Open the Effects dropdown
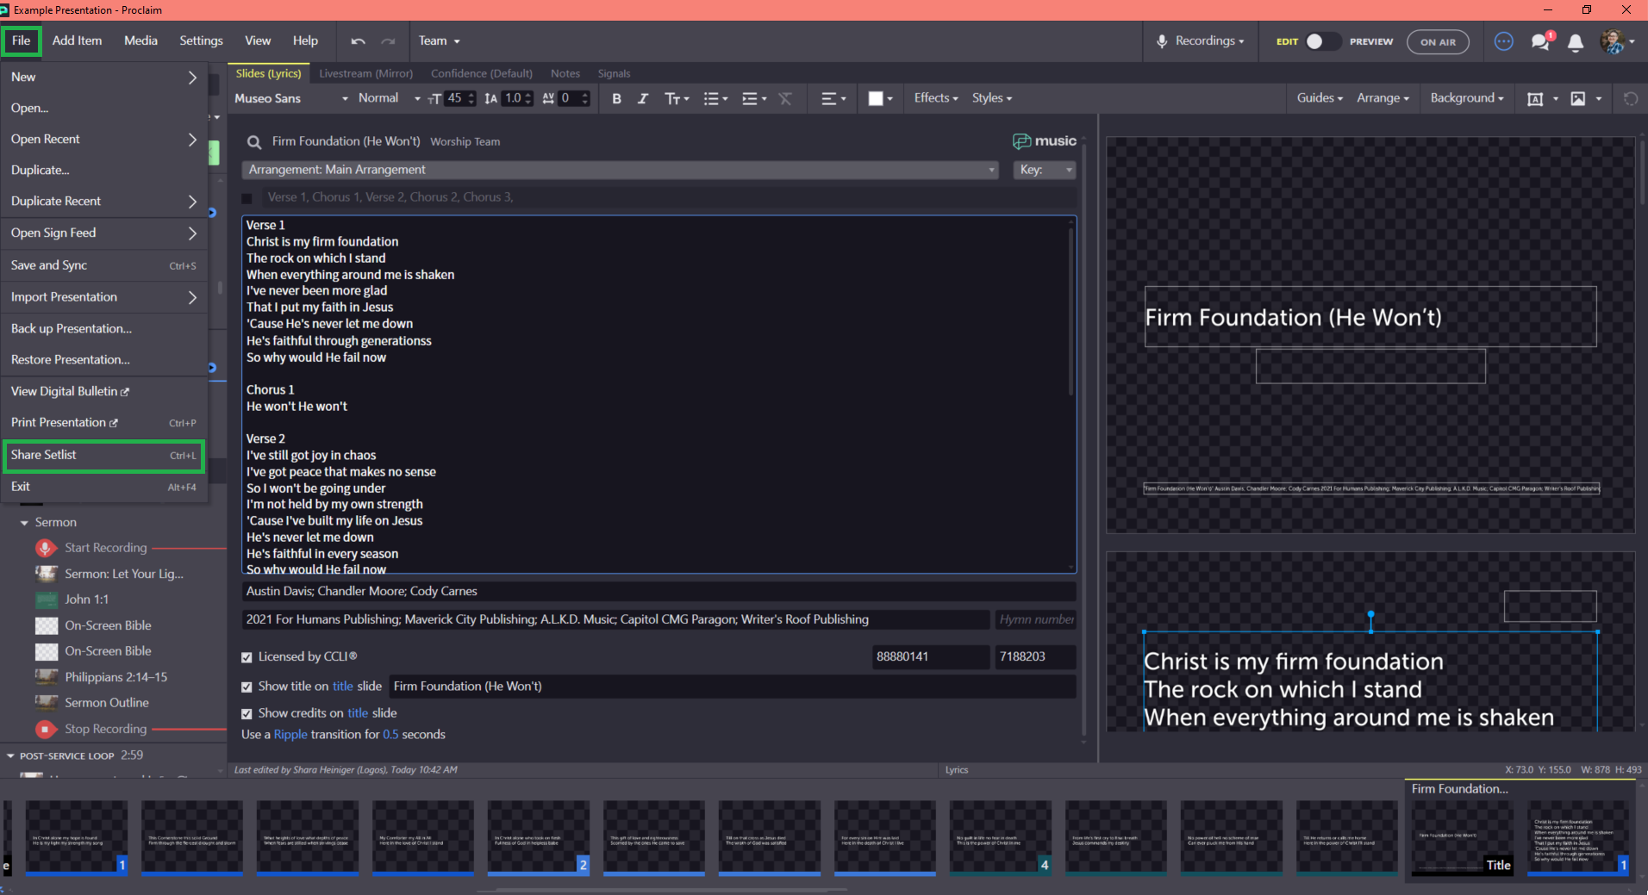 (936, 98)
